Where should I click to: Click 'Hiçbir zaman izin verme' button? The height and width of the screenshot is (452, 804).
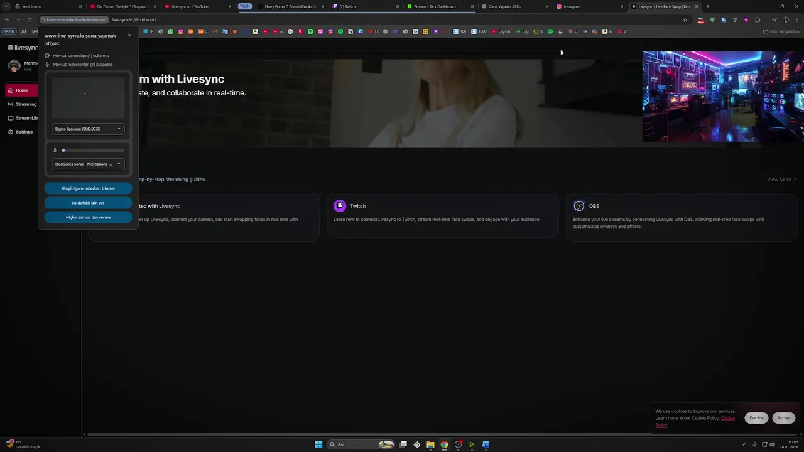(x=88, y=217)
